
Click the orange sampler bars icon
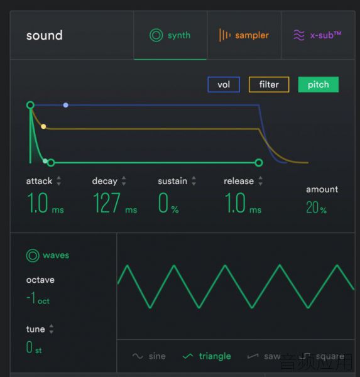coord(225,35)
